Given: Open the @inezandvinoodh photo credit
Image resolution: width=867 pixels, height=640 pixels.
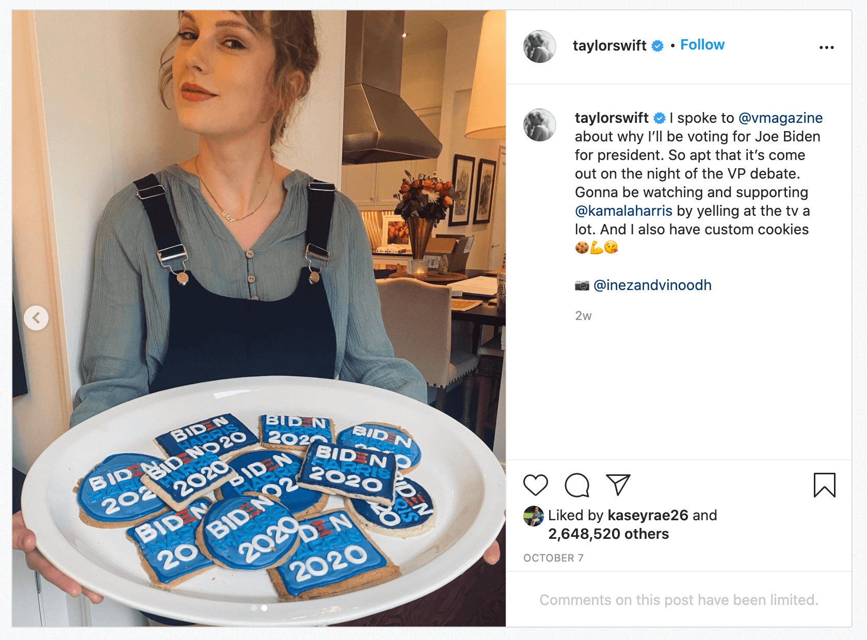Looking at the screenshot, I should click(x=652, y=285).
